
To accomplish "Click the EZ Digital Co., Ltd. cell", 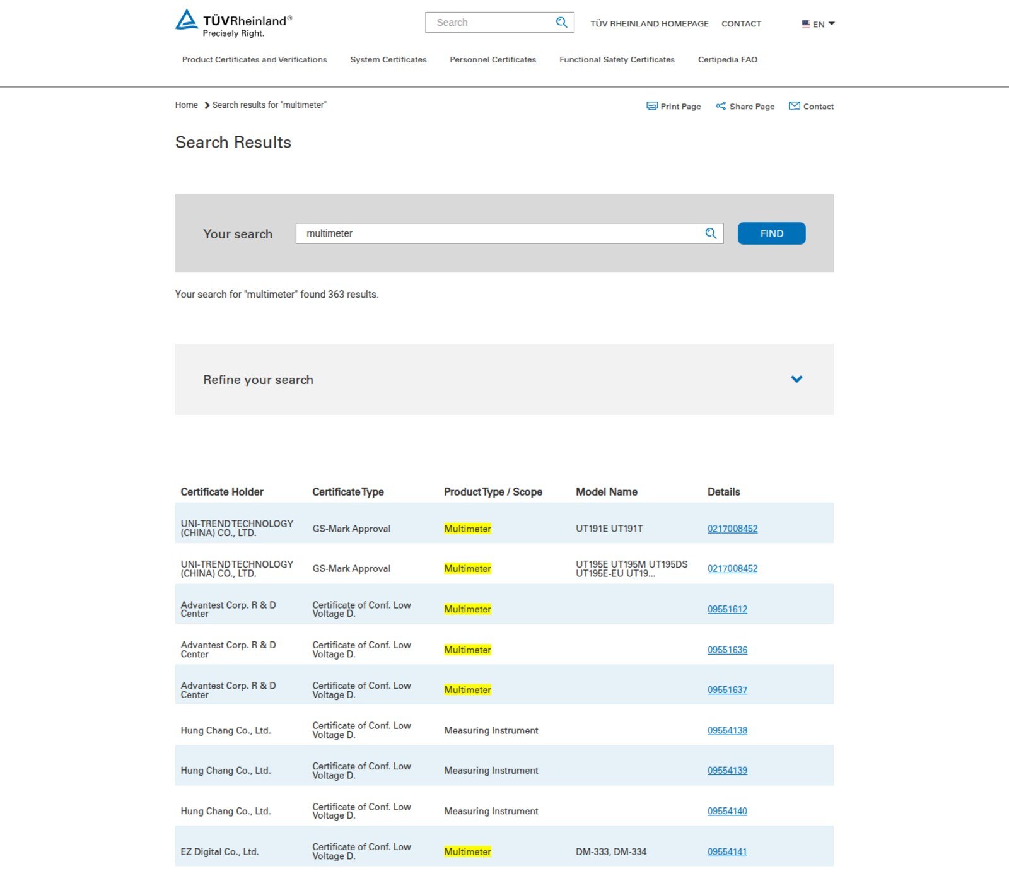I will (219, 851).
